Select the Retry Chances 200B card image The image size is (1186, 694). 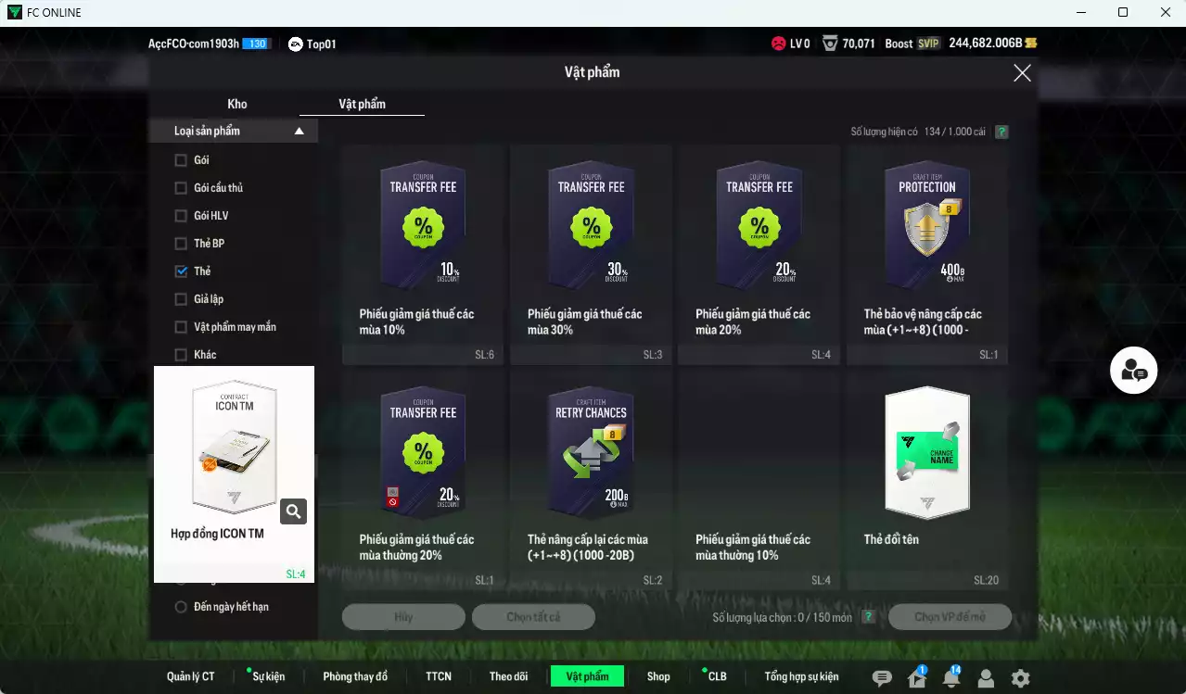point(591,454)
